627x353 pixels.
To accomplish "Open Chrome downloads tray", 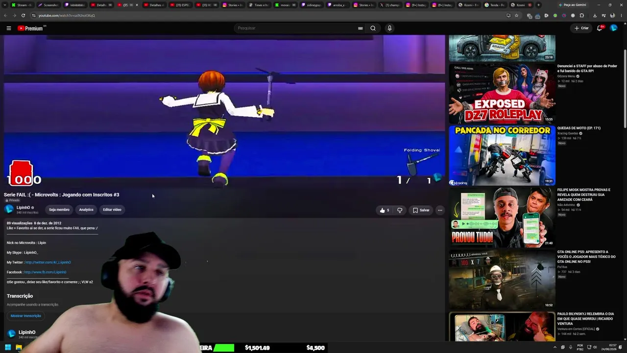I will (x=595, y=15).
